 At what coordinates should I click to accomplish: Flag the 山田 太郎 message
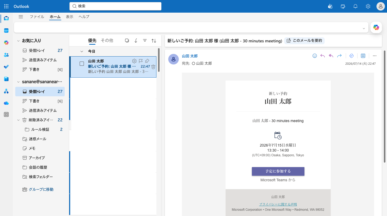pos(141,61)
